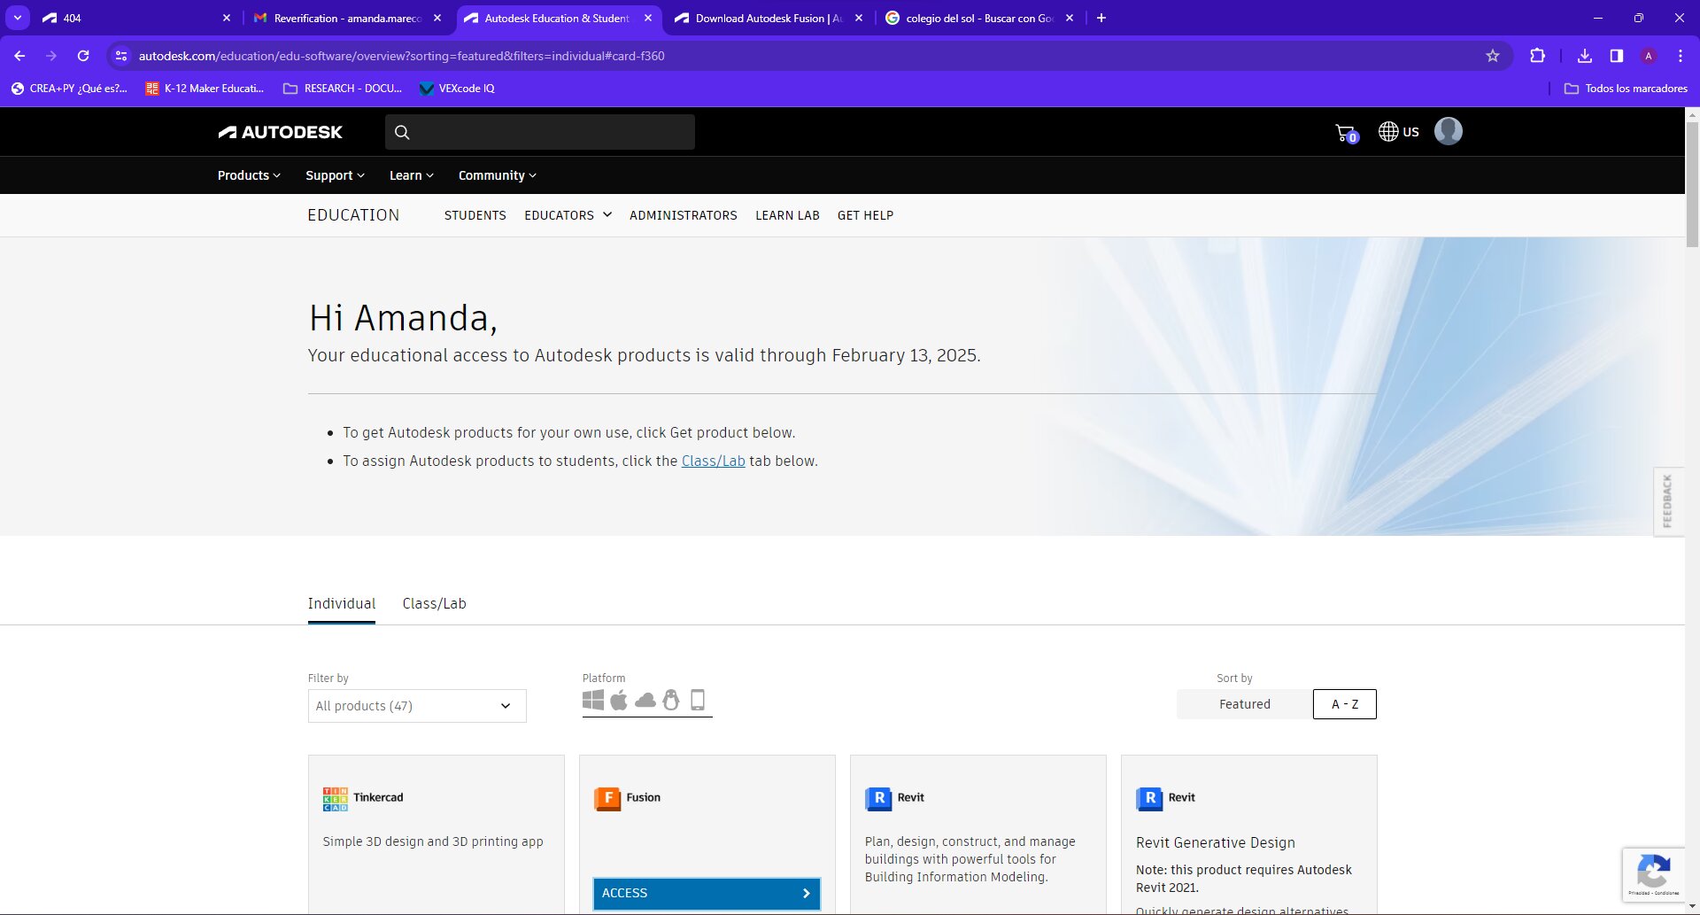Screen dimensions: 1700x915
Task: Switch to the Individual tab
Action: [x=342, y=603]
